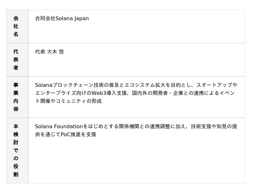257x193 pixels.
Task: Click the representative name 大木 悠
Action: (x=56, y=52)
